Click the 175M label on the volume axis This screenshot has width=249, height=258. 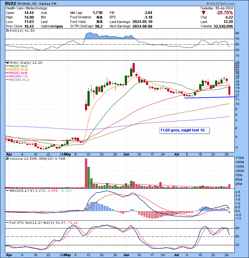click(240, 158)
